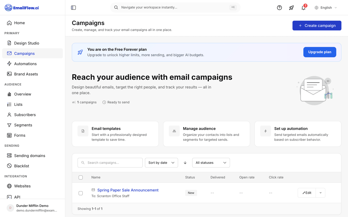Image resolution: width=348 pixels, height=217 pixels.
Task: Expand the Edit button's dropdown arrow
Action: coord(321,193)
